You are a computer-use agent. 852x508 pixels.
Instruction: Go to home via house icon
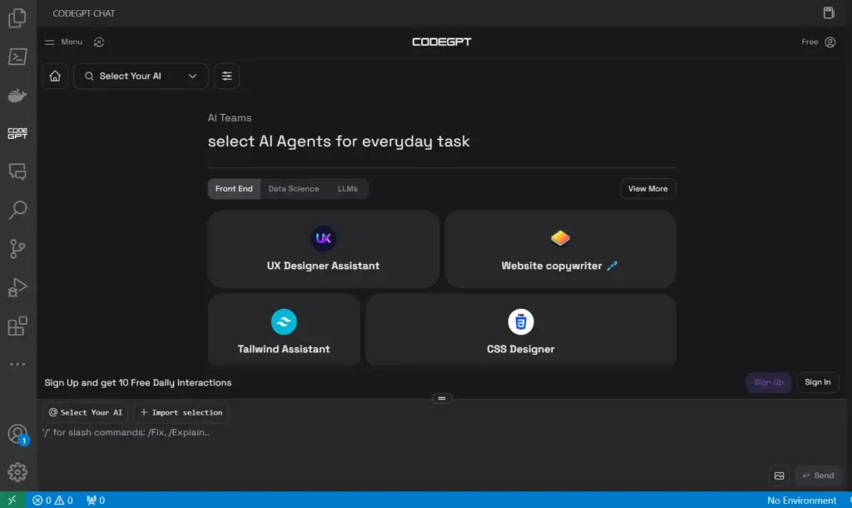coord(55,76)
